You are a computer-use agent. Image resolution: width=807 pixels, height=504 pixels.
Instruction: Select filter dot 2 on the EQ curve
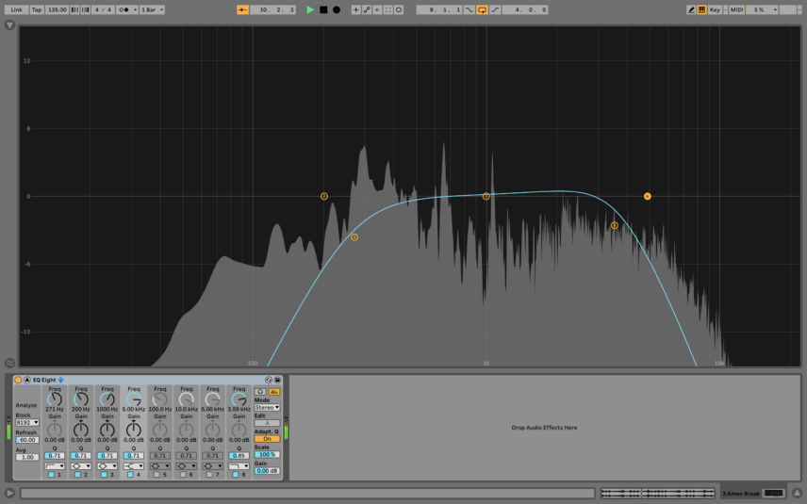pos(324,196)
